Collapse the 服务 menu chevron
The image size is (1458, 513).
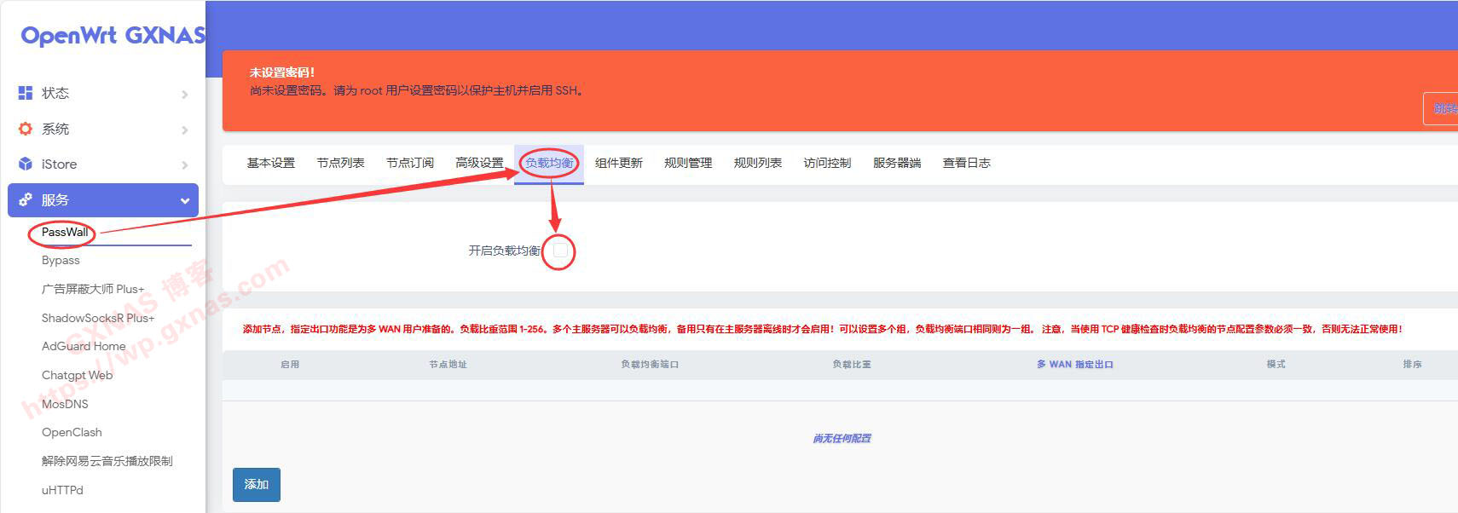pyautogui.click(x=185, y=200)
